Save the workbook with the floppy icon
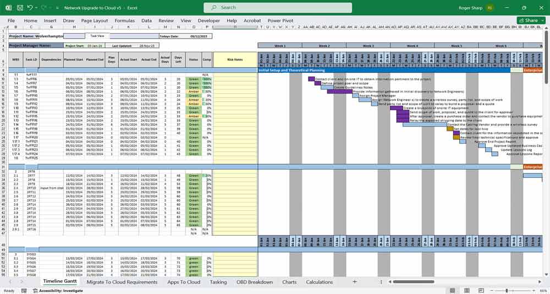Screen dimensions: 550x294 [20, 7]
